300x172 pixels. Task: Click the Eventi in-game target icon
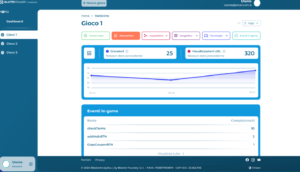236,36
